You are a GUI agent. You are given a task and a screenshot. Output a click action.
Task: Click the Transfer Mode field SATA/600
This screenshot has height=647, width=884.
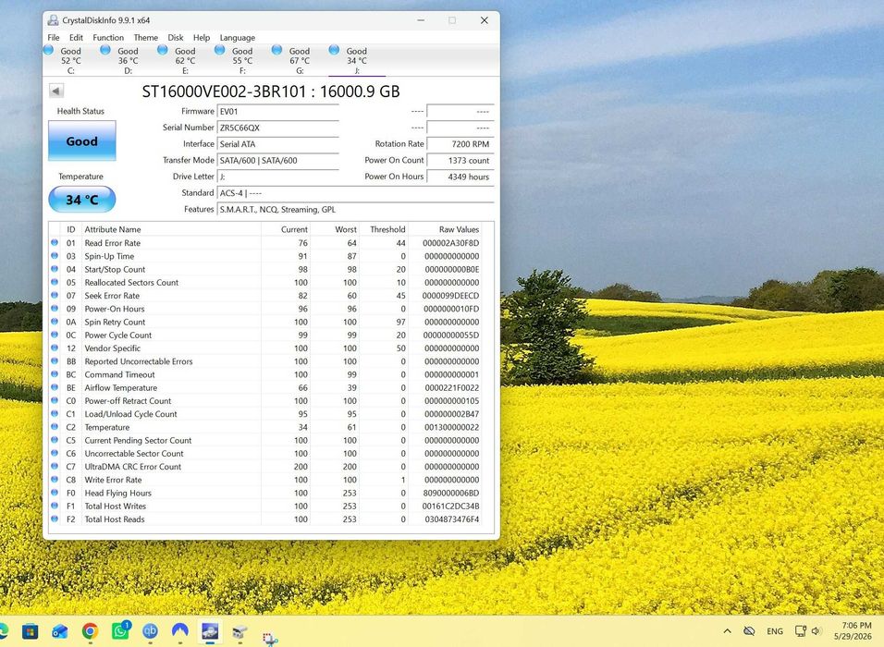[x=278, y=161]
